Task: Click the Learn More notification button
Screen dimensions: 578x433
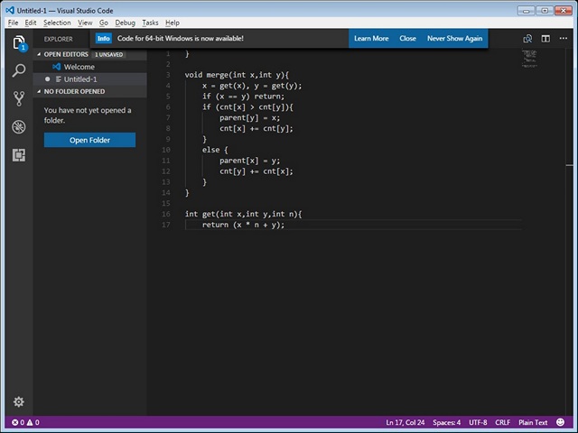Action: 371,38
